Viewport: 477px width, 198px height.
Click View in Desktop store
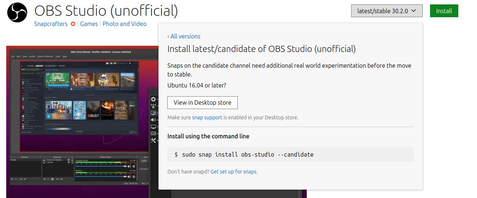(x=202, y=102)
